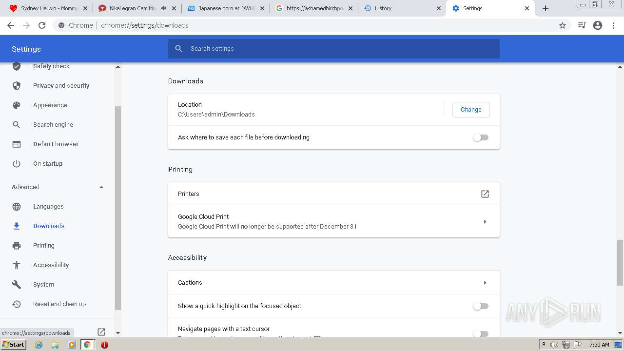This screenshot has width=624, height=351.
Task: Click the Accessibility figure icon in sidebar
Action: point(17,265)
